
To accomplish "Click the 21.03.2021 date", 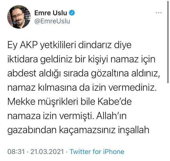I will pos(47,152).
